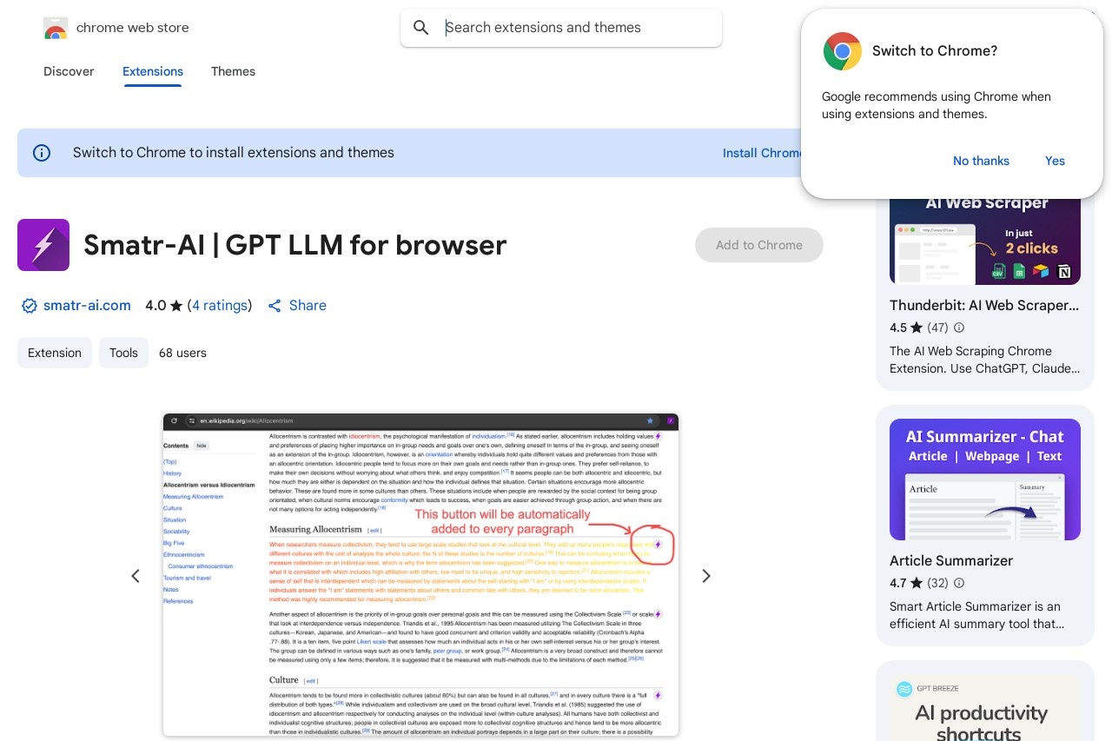This screenshot has width=1112, height=741.
Task: Click the Smatr-AI extension title heading
Action: (295, 245)
